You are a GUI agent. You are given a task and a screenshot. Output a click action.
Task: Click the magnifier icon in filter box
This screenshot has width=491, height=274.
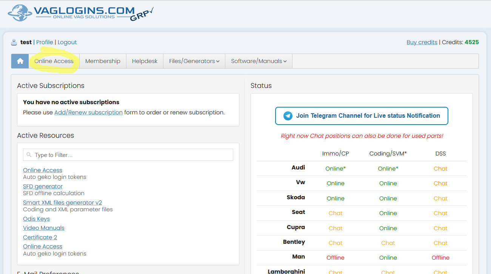tap(29, 155)
